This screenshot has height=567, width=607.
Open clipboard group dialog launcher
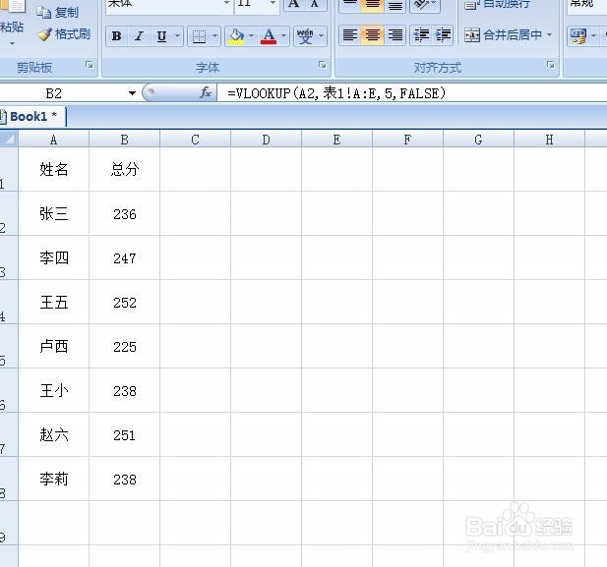[x=90, y=65]
